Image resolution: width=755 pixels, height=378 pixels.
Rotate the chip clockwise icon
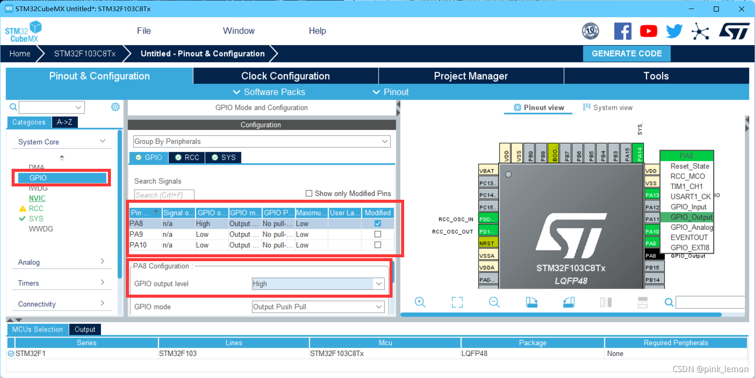click(531, 302)
